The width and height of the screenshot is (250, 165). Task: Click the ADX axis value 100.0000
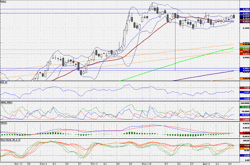point(246,103)
